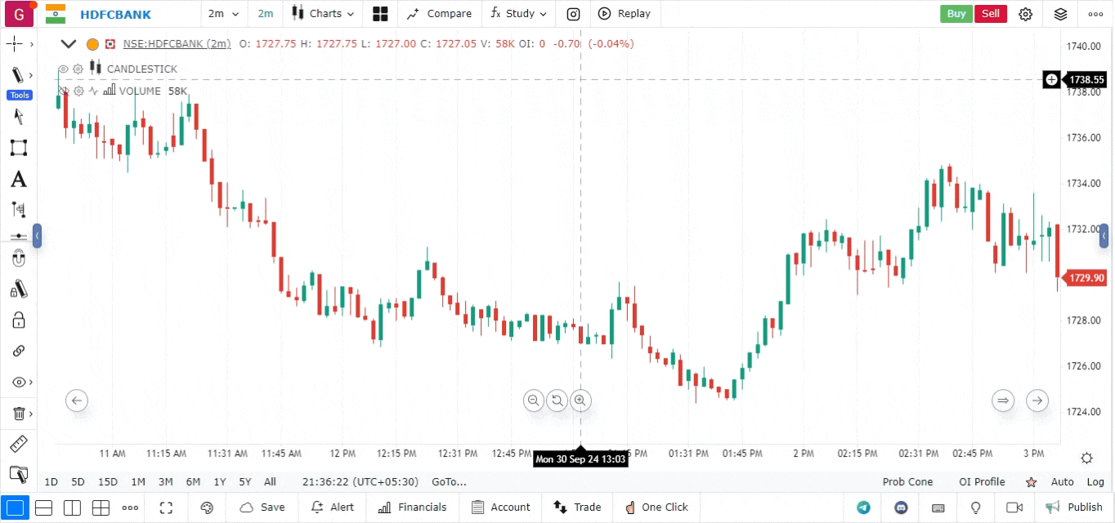Click the green Buy button
Screen dimensions: 1115x523
click(956, 14)
